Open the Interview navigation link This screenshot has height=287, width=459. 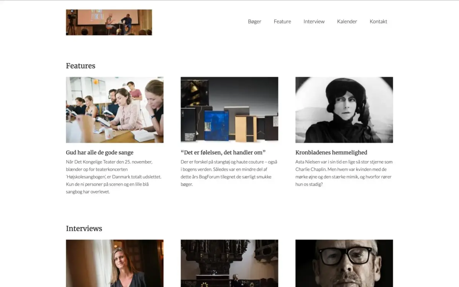click(314, 21)
